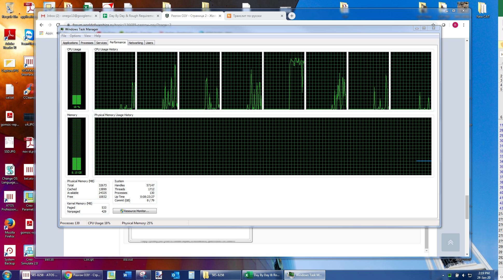Screen dimensions: 503x280
Task: Open the Services tab
Action: pyautogui.click(x=101, y=43)
